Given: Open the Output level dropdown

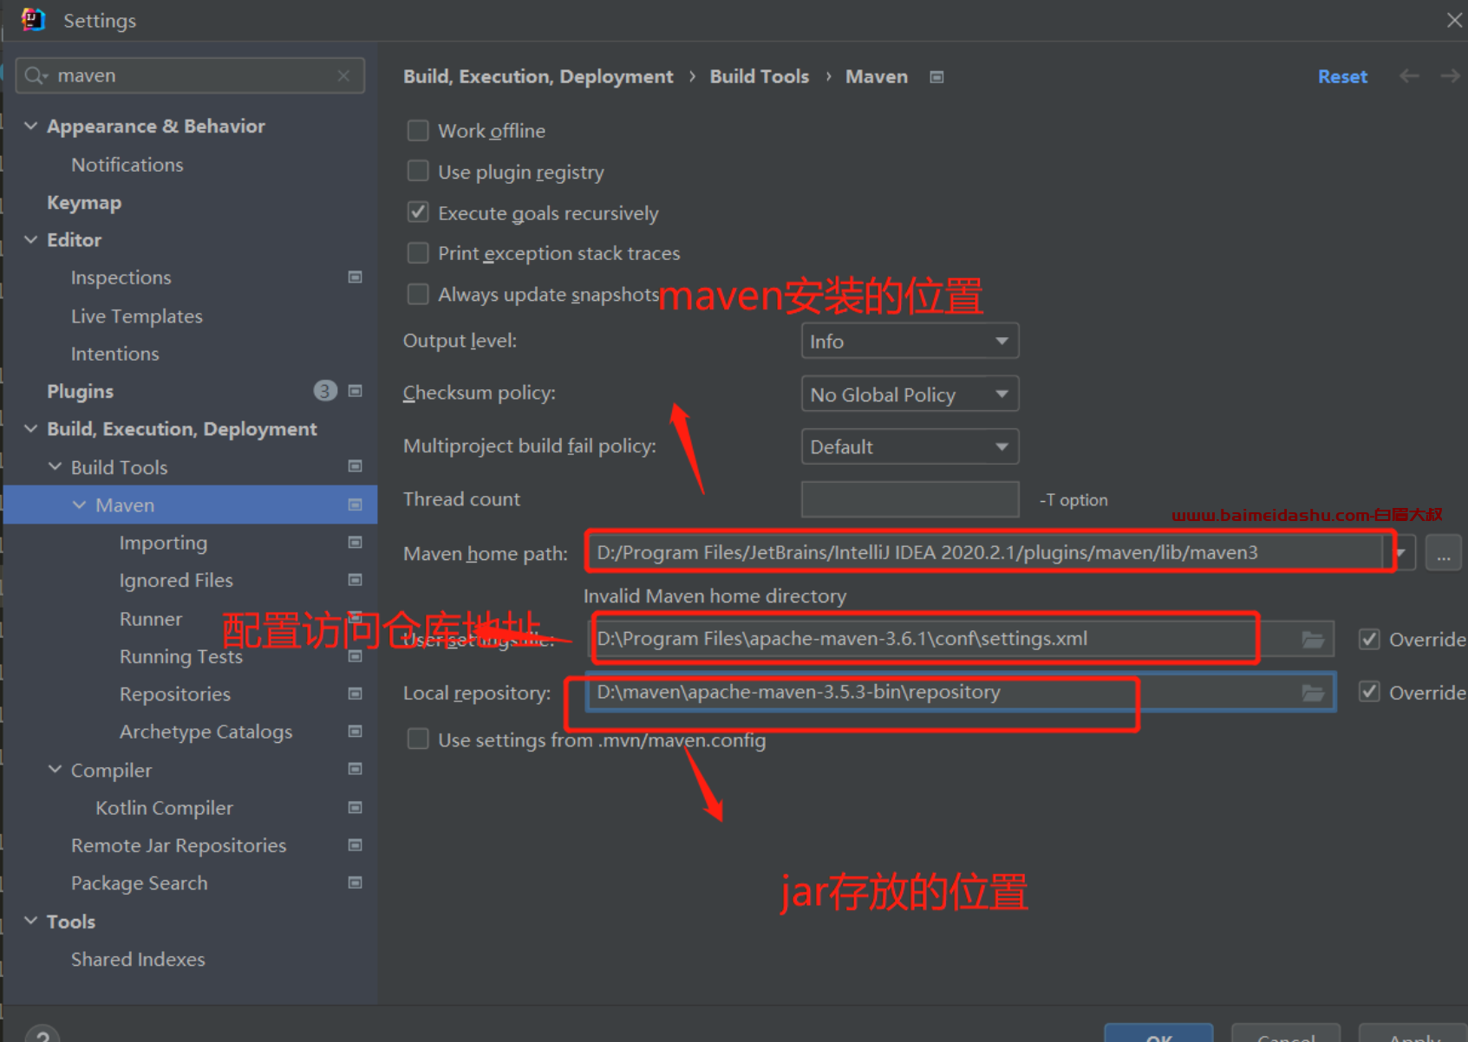Looking at the screenshot, I should (x=910, y=342).
